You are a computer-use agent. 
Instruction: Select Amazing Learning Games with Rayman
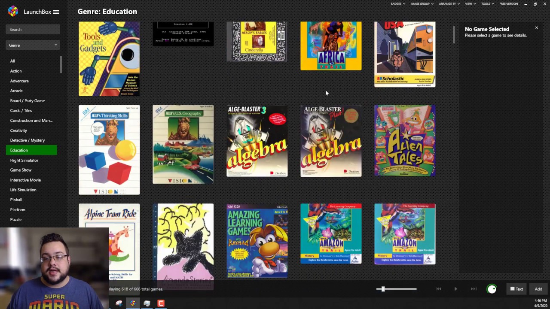257,241
